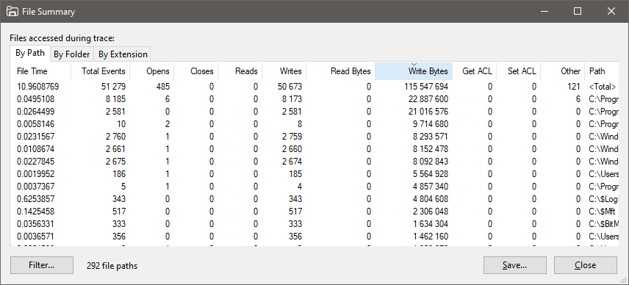
Task: Sort by Path column header
Action: click(x=601, y=71)
